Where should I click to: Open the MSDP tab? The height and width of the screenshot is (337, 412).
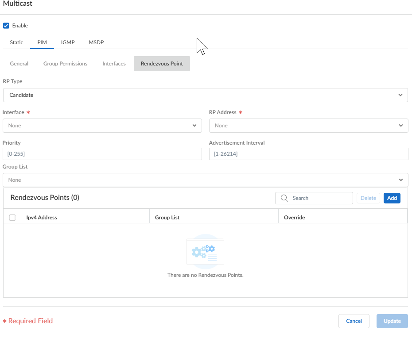pyautogui.click(x=96, y=42)
